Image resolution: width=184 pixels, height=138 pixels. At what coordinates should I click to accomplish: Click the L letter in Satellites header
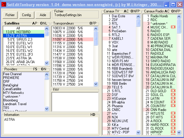[46, 23]
